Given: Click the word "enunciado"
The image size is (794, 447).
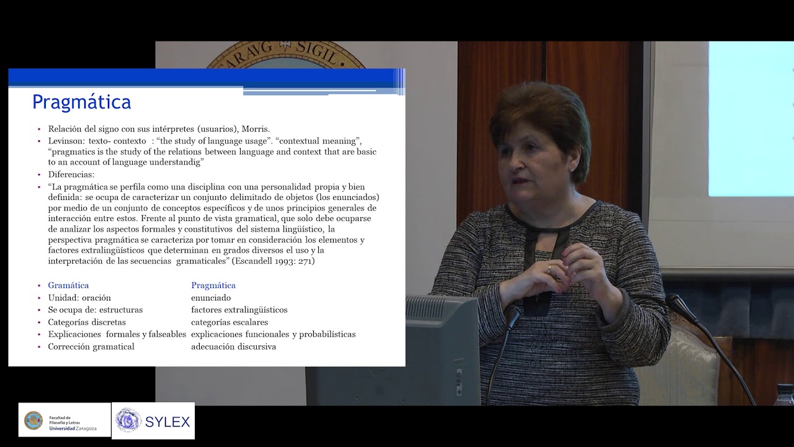Looking at the screenshot, I should click(211, 298).
